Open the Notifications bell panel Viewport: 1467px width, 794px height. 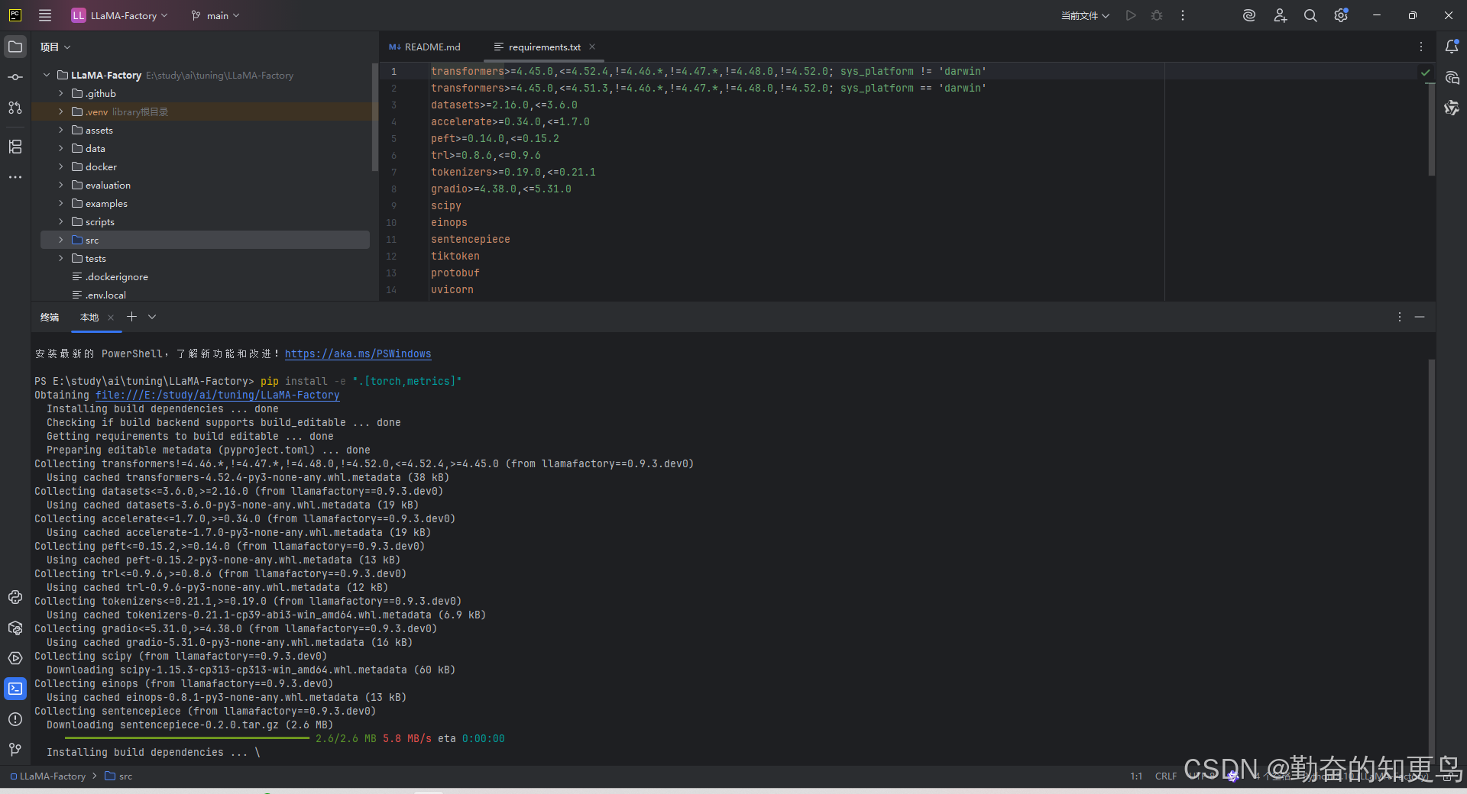tap(1452, 47)
